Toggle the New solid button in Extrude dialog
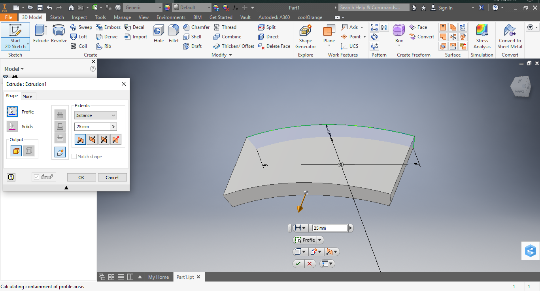This screenshot has height=291, width=540. pos(60,152)
